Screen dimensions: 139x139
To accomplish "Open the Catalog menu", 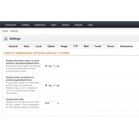I will (25, 25).
